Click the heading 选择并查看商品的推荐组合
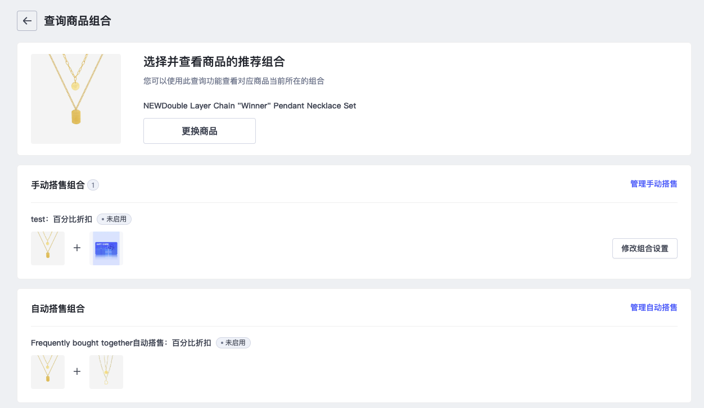704x408 pixels. pos(214,62)
